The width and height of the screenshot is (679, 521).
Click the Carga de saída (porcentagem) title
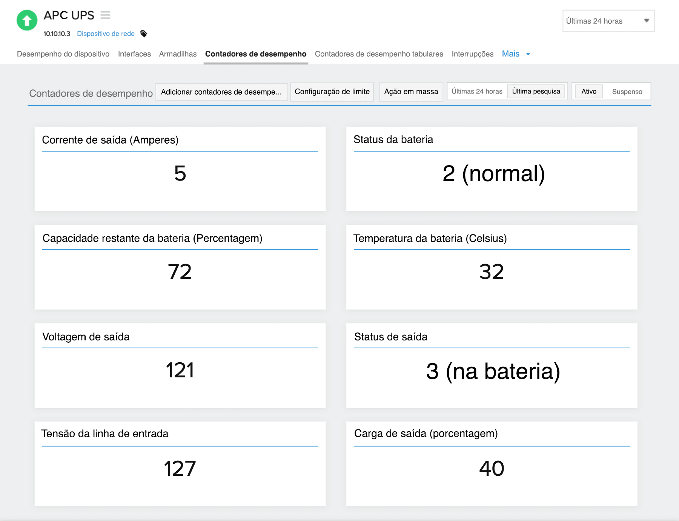tap(426, 434)
